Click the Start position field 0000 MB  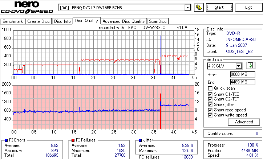tap(243, 74)
